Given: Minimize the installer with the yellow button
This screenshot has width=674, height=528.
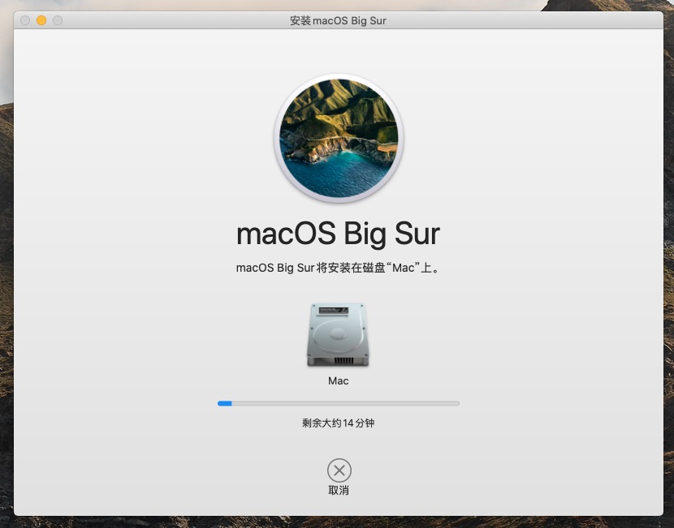Looking at the screenshot, I should point(41,20).
